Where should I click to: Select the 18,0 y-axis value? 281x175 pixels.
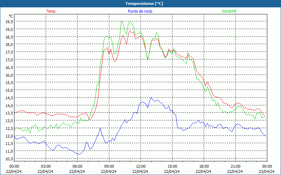click(9, 44)
